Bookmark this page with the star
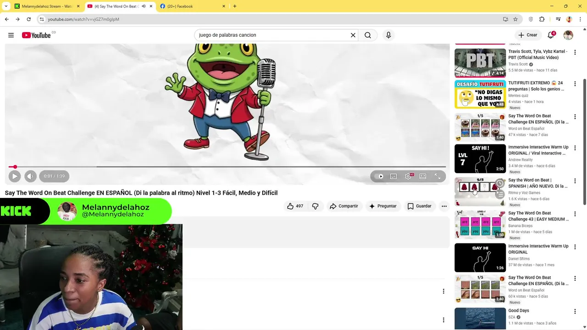 click(515, 19)
